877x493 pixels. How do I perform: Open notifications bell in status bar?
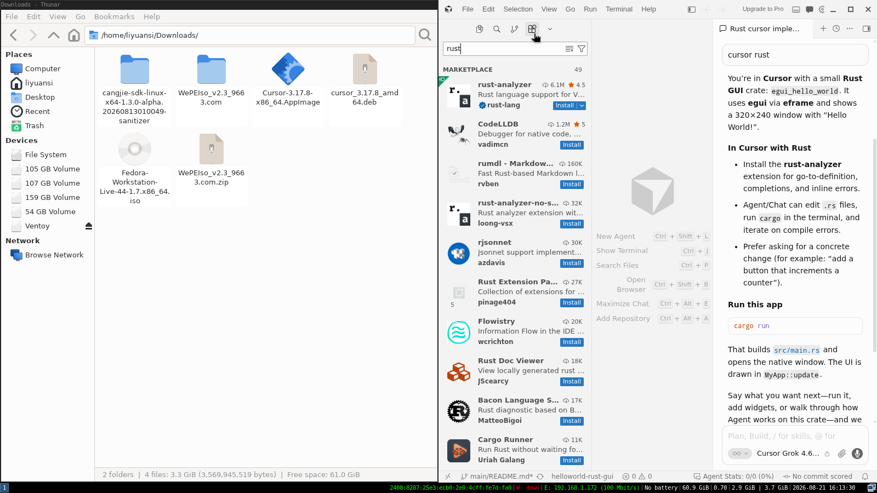[865, 477]
